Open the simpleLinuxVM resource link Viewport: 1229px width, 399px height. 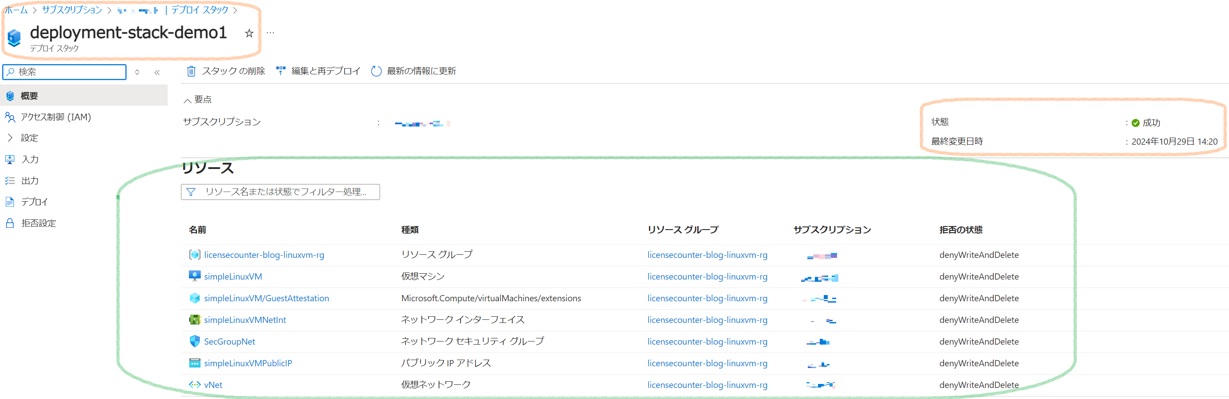point(233,277)
